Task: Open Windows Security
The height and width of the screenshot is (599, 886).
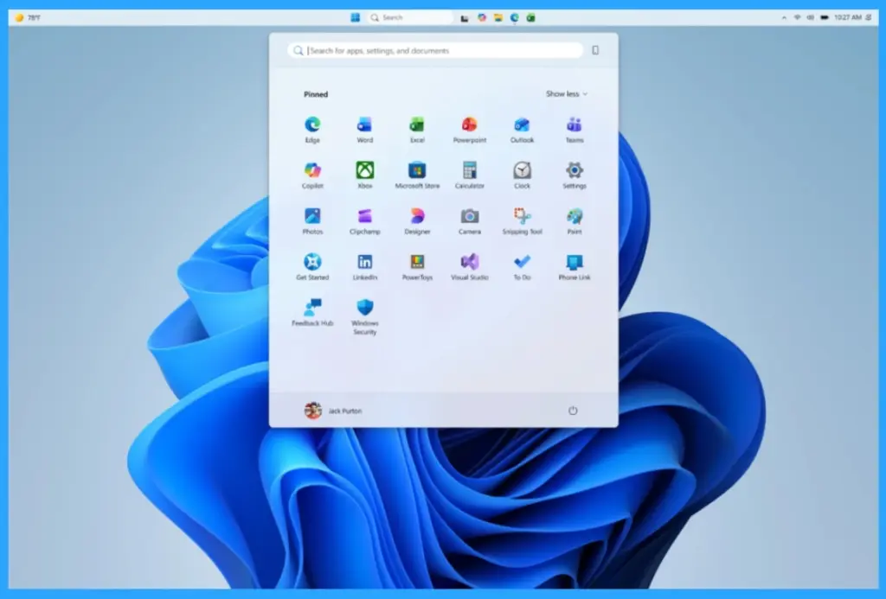Action: (364, 316)
